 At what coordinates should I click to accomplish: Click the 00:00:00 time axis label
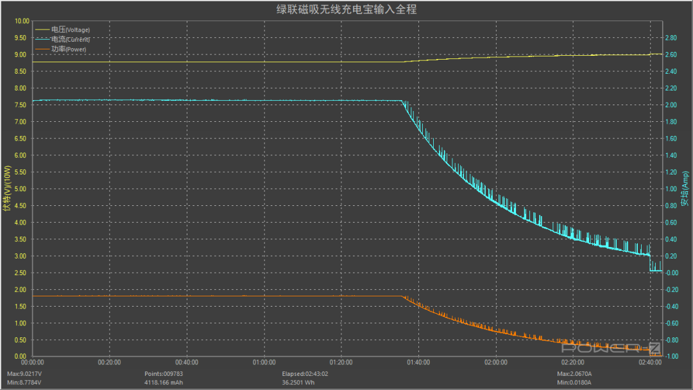pyautogui.click(x=32, y=362)
